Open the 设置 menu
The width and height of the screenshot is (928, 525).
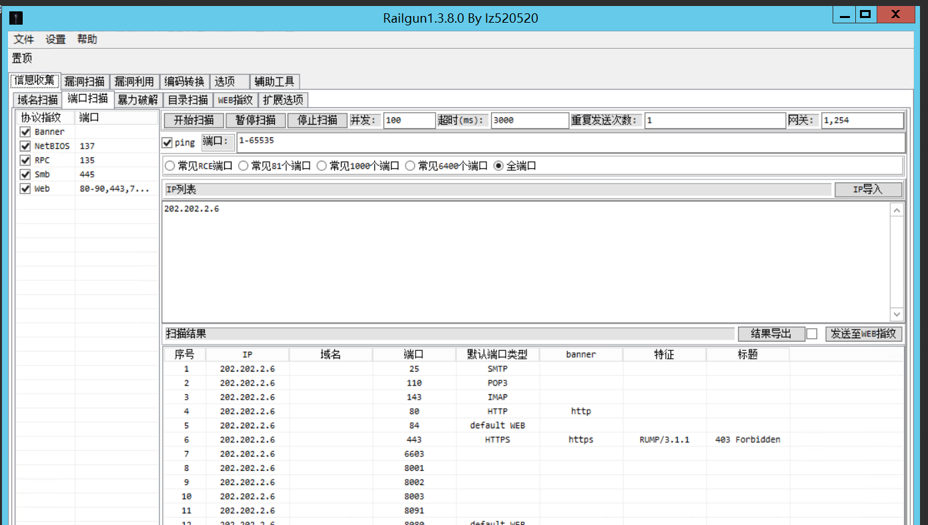coord(55,39)
